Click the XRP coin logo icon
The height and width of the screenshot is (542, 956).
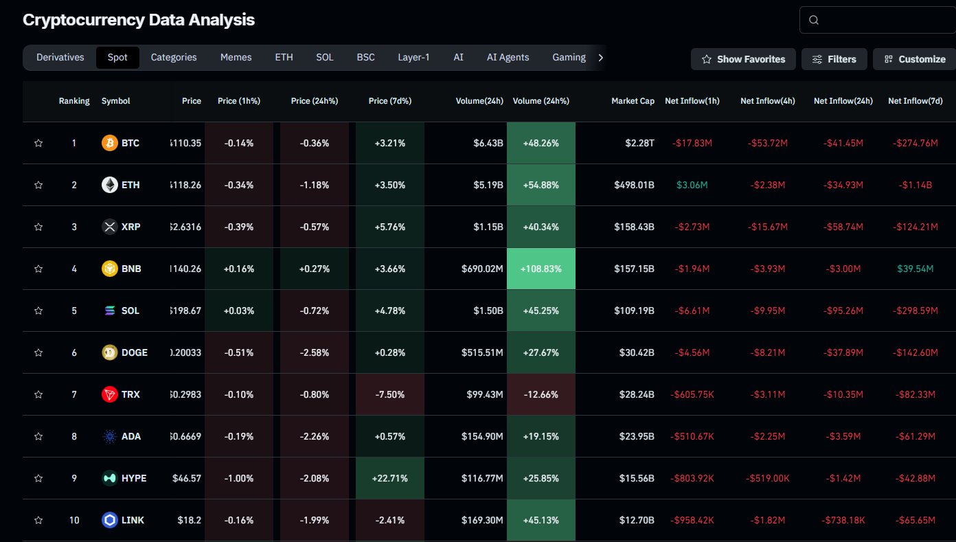[109, 227]
